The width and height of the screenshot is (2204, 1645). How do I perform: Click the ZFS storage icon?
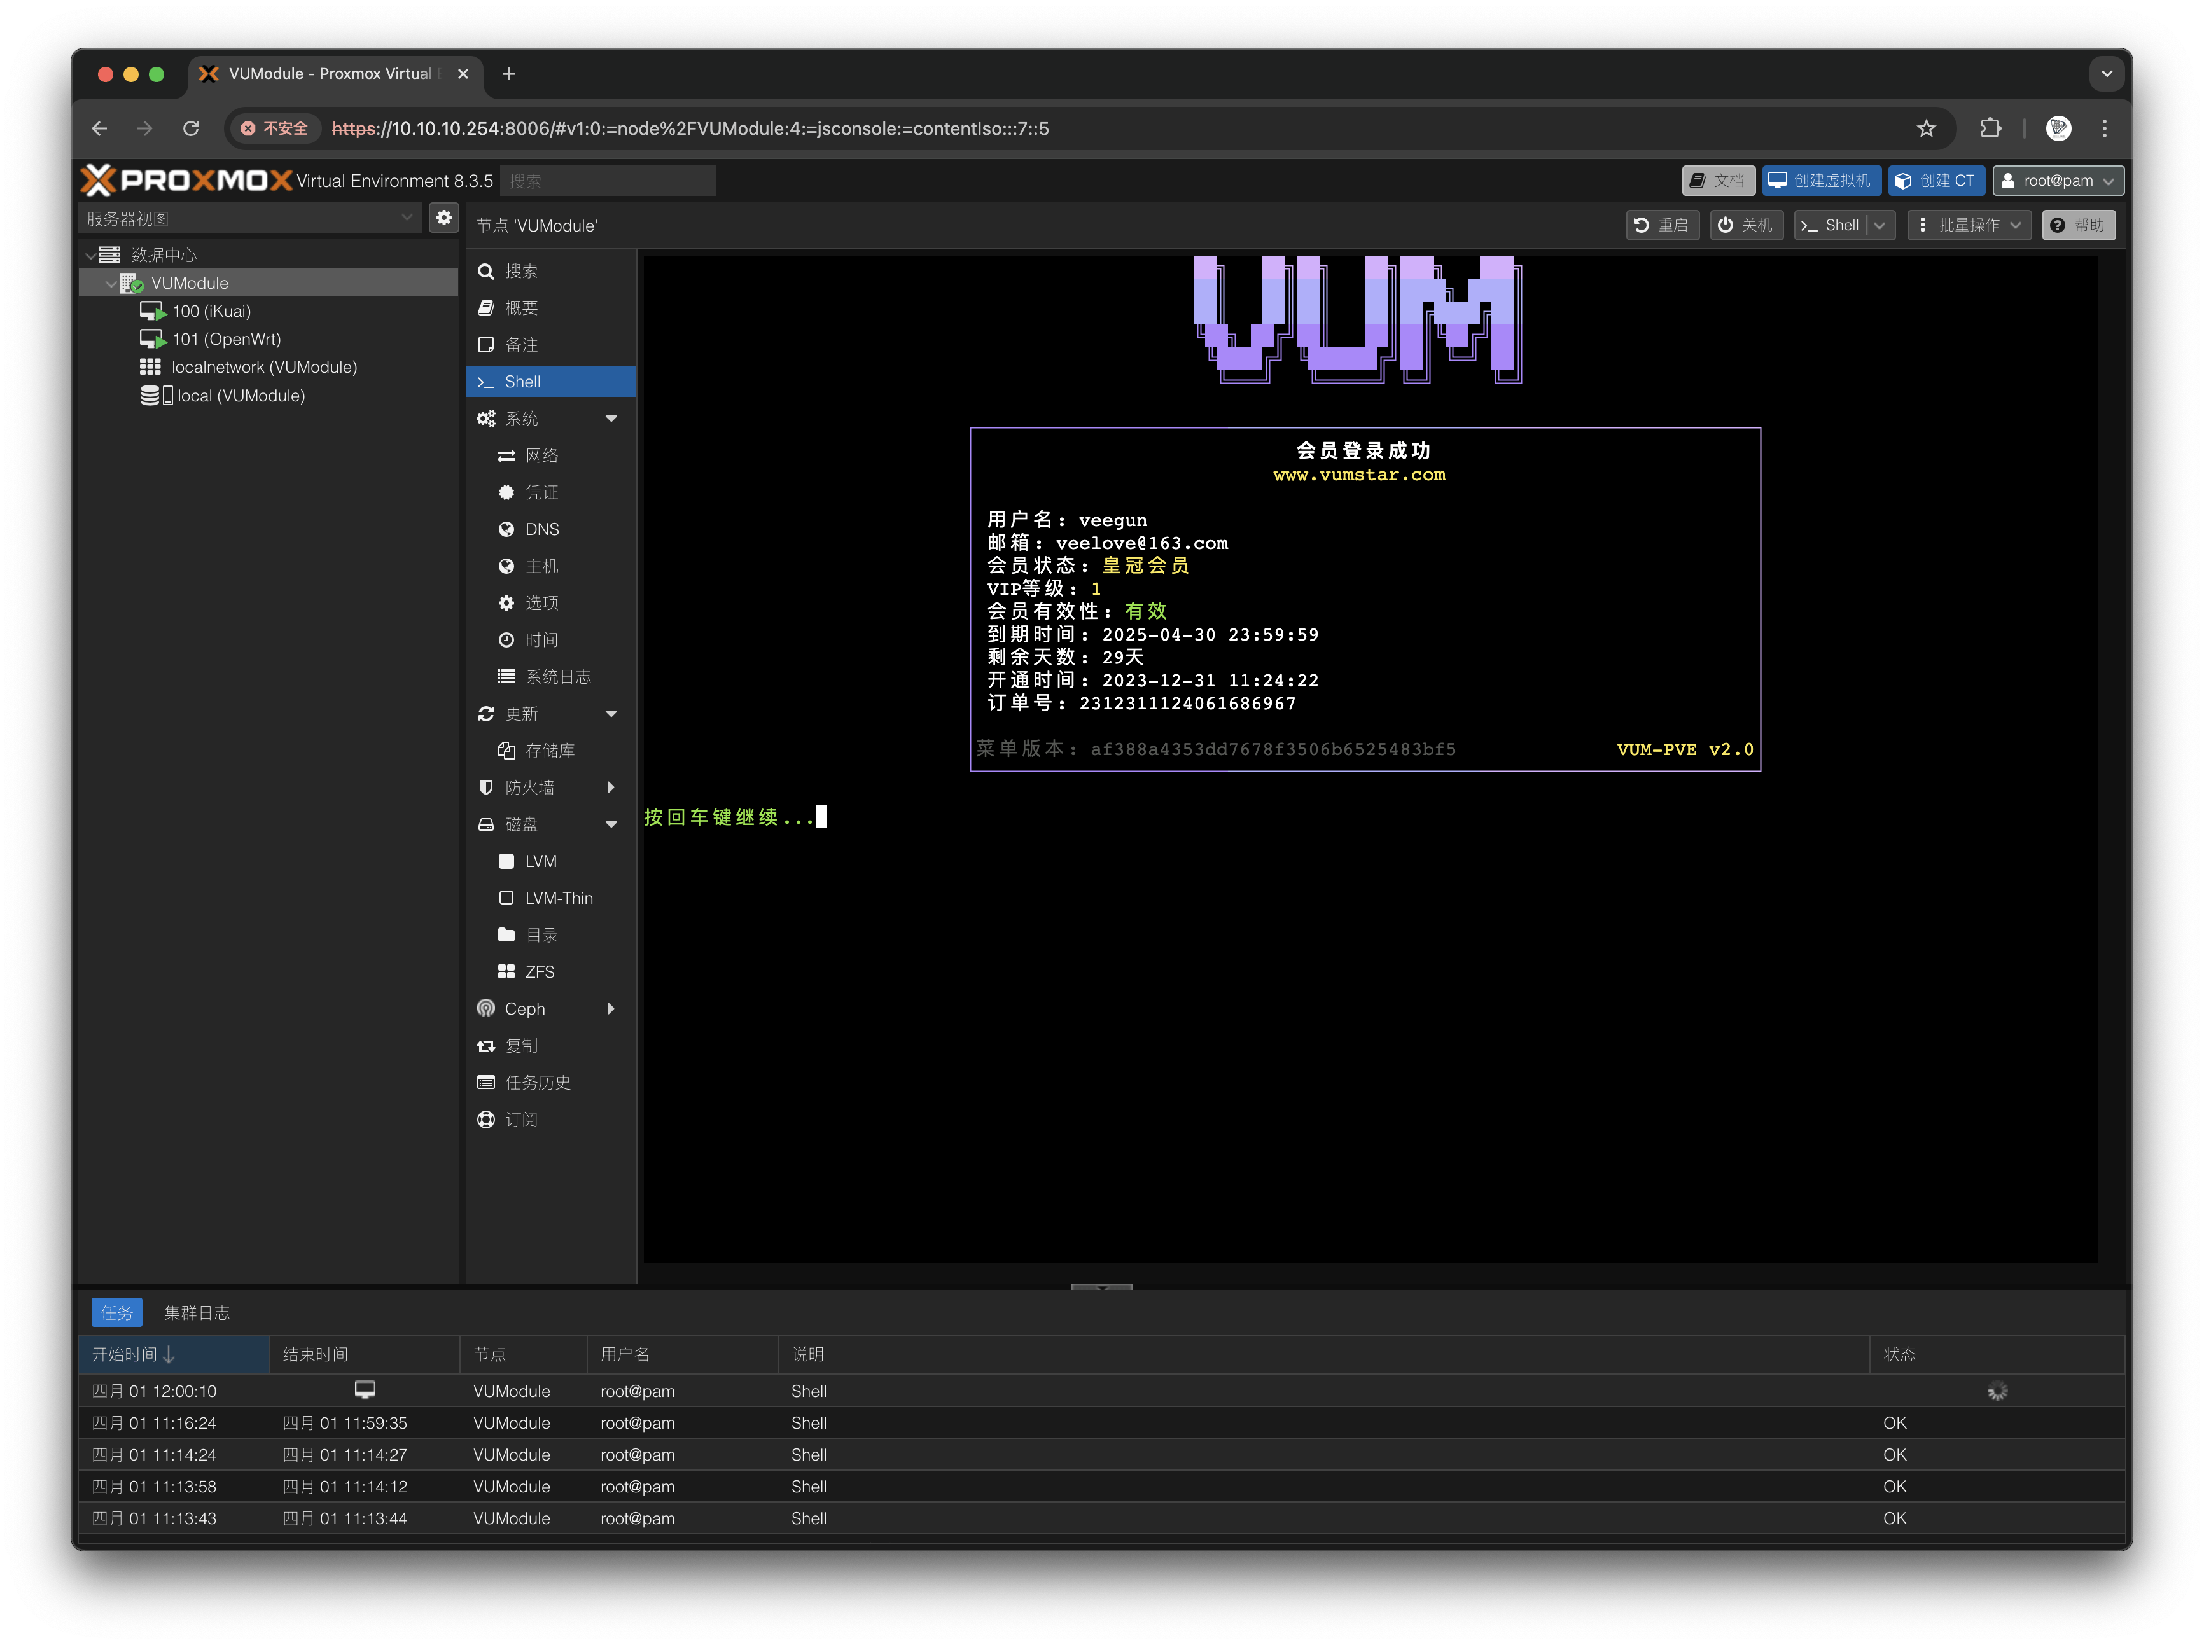point(506,971)
